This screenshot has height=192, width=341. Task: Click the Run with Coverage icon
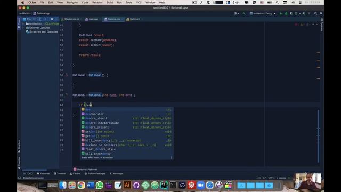coord(291,13)
